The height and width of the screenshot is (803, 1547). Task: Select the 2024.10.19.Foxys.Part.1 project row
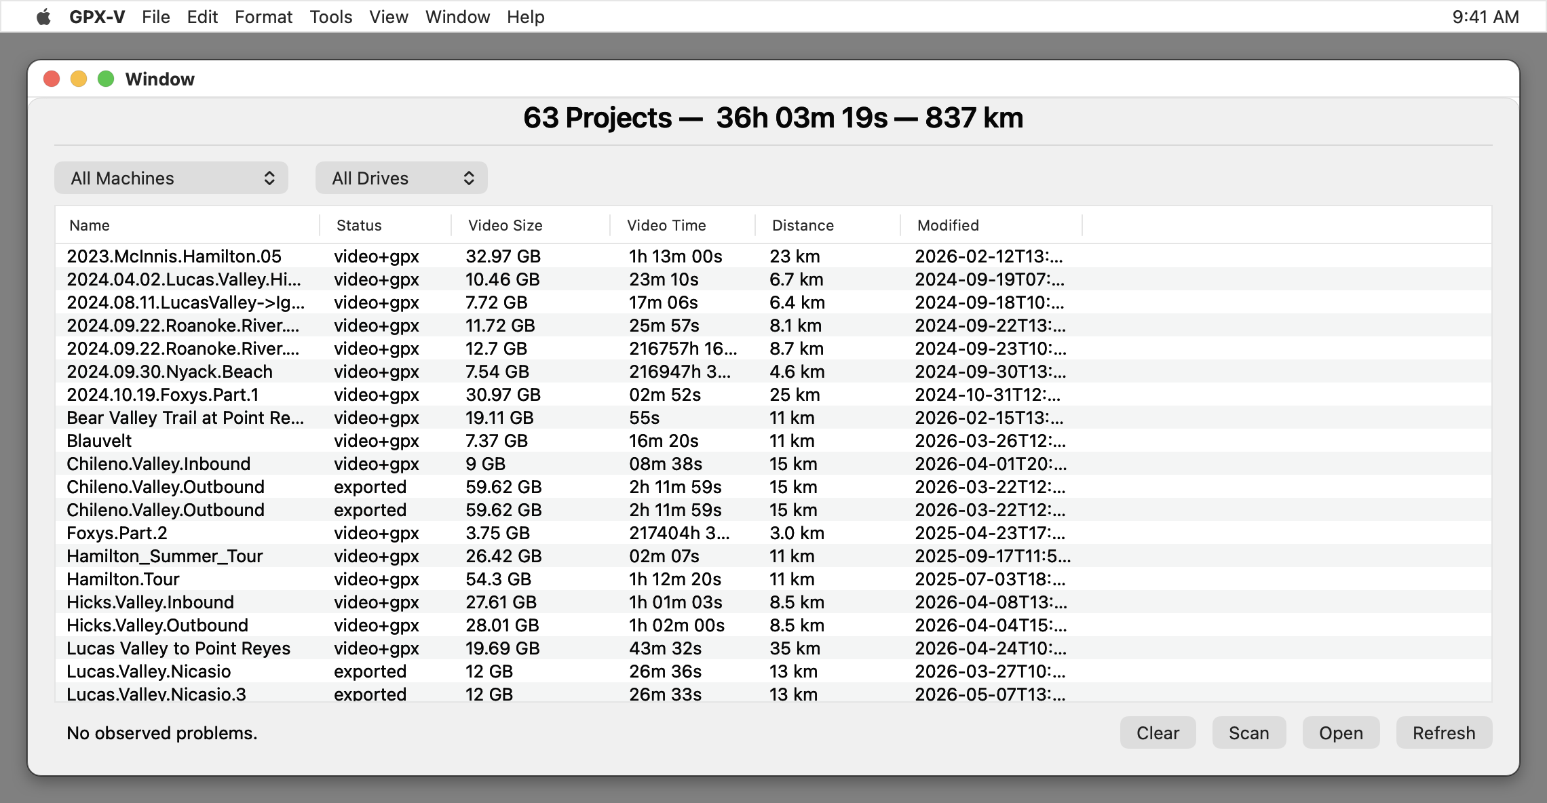point(774,395)
